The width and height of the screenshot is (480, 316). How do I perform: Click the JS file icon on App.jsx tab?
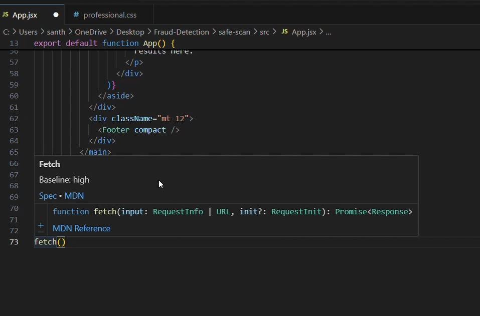click(5, 15)
